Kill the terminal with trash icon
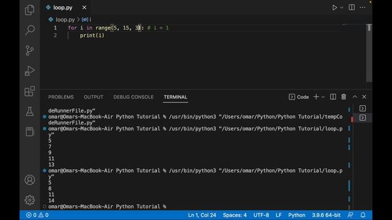392x220 pixels. [344, 97]
